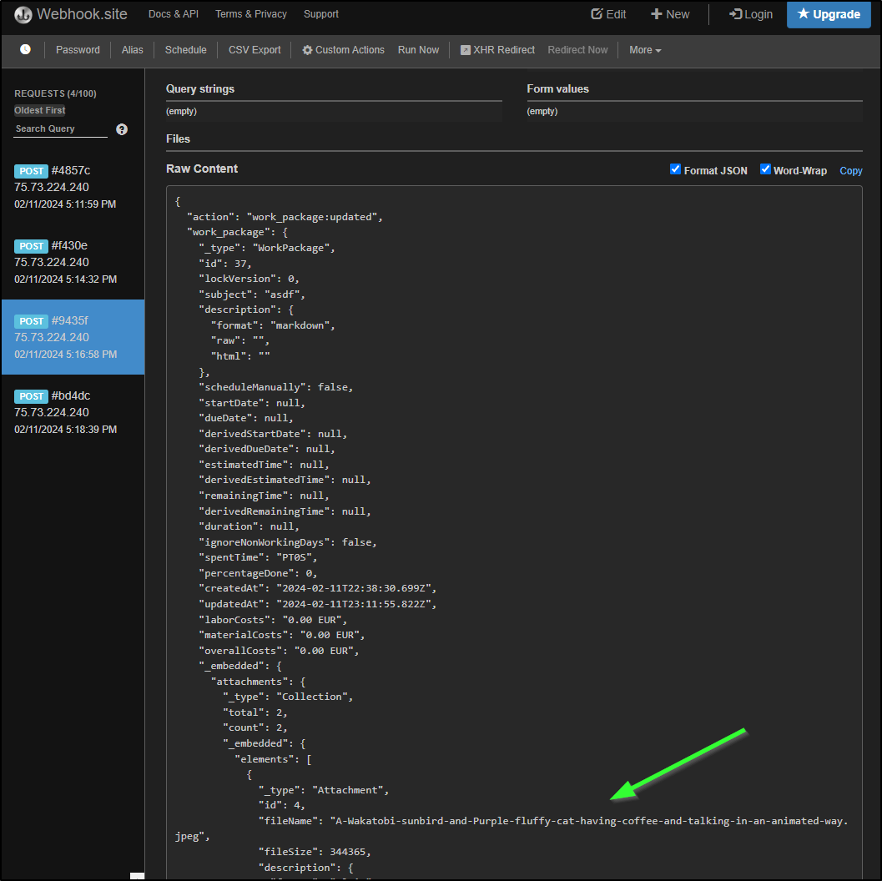Image resolution: width=882 pixels, height=881 pixels.
Task: Open the Schedule option
Action: tap(185, 50)
